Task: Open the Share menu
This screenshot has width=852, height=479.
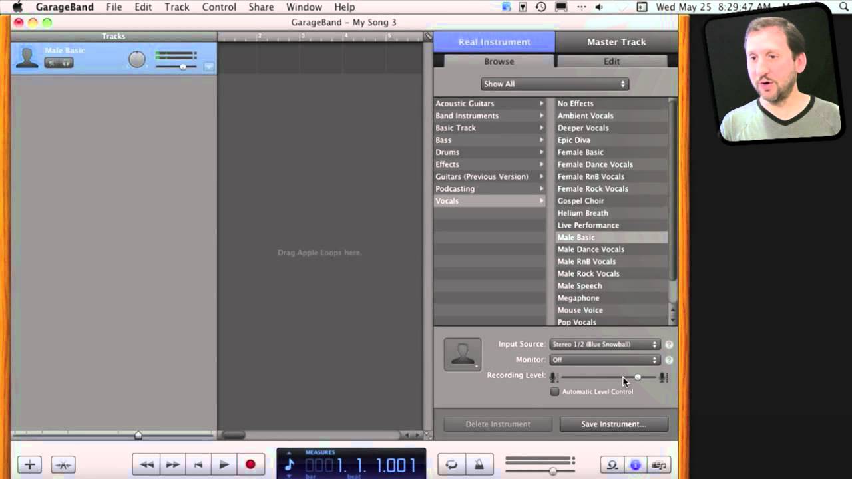Action: (x=261, y=7)
